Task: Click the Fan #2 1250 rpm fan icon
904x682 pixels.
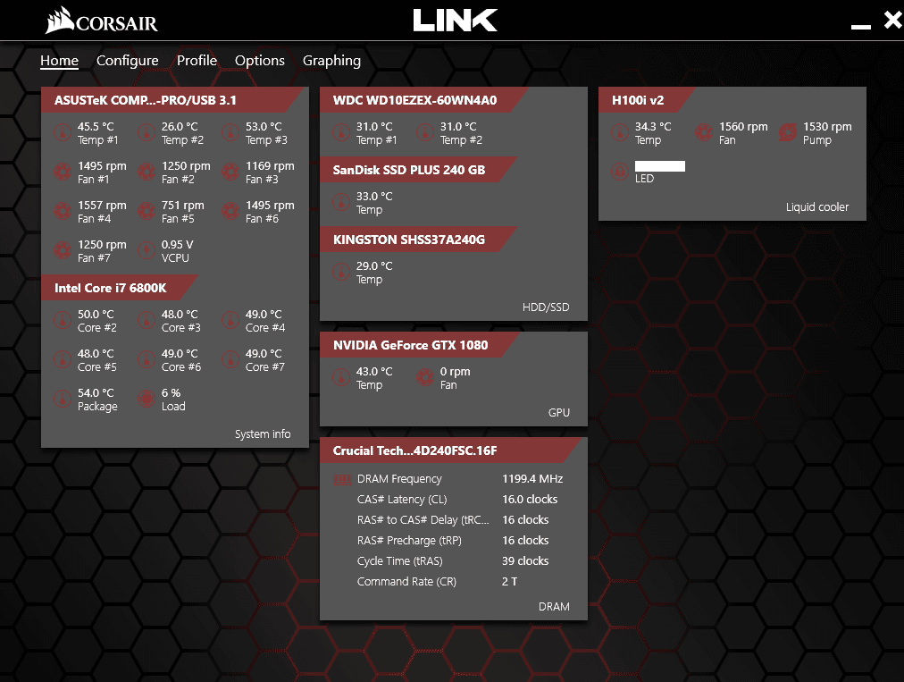Action: tap(146, 172)
